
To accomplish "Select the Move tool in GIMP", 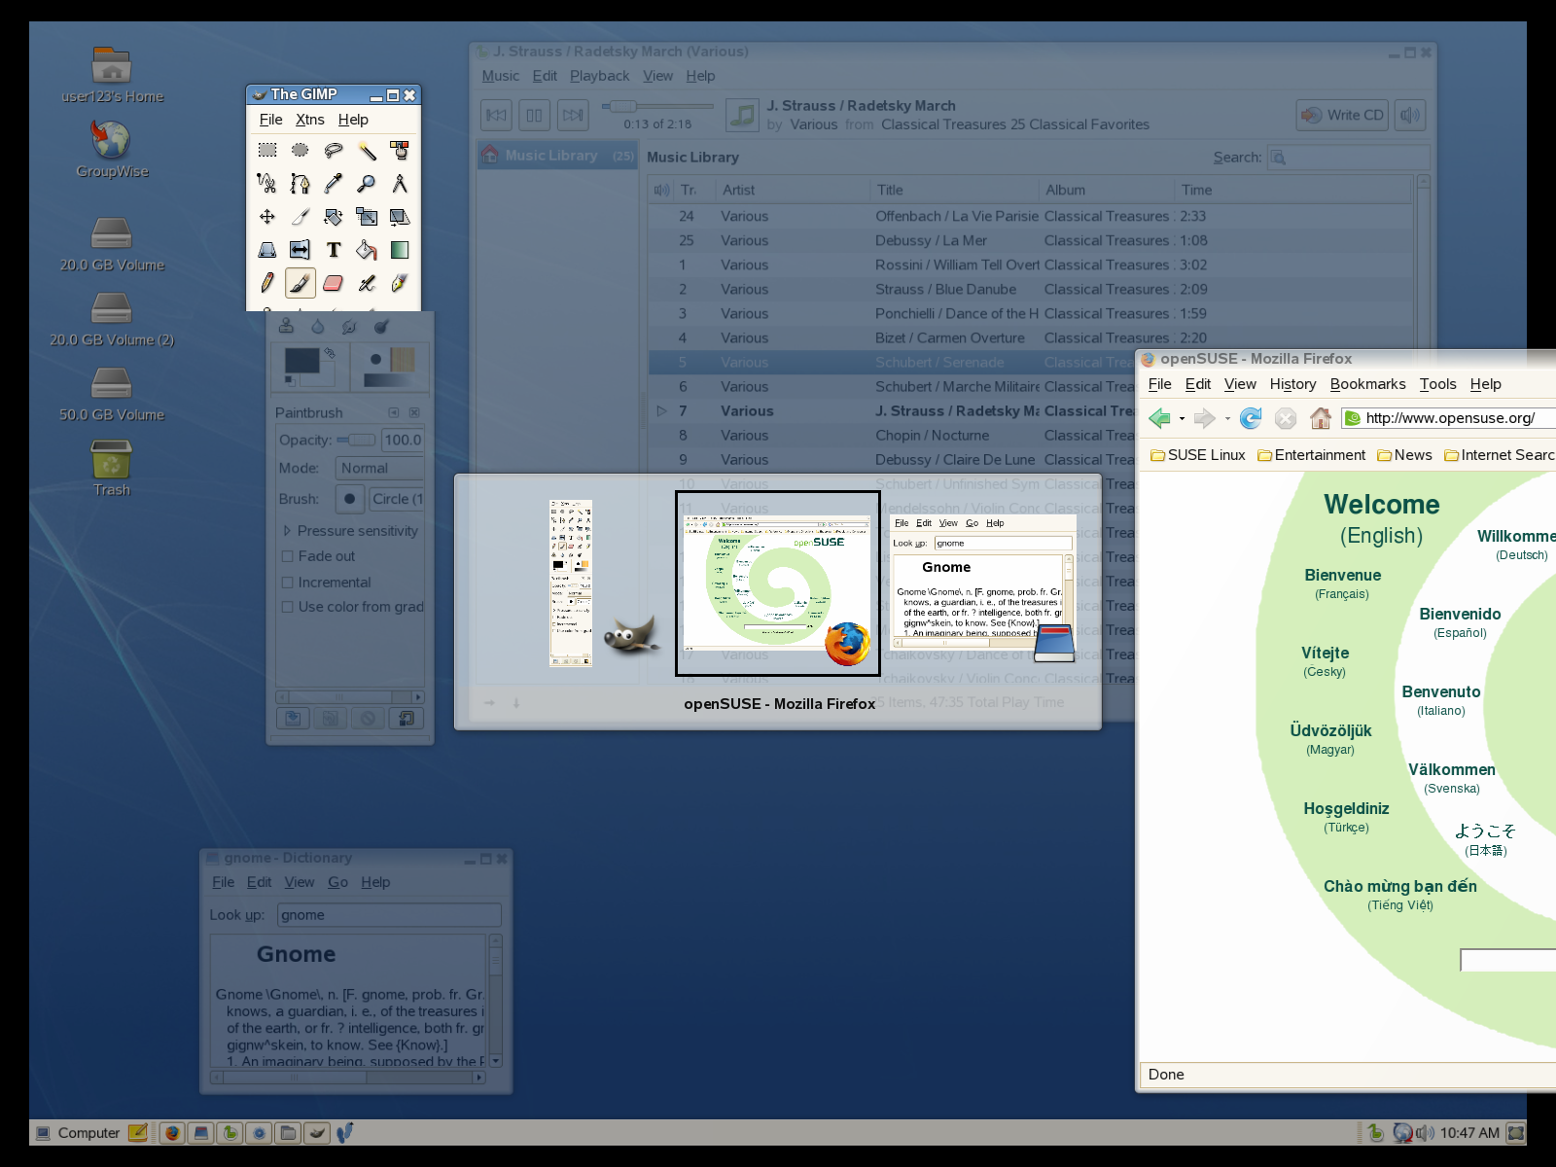I will (267, 216).
